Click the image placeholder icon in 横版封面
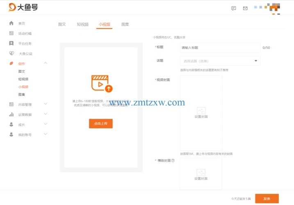Screen dimensions: 294x205 click(201, 172)
